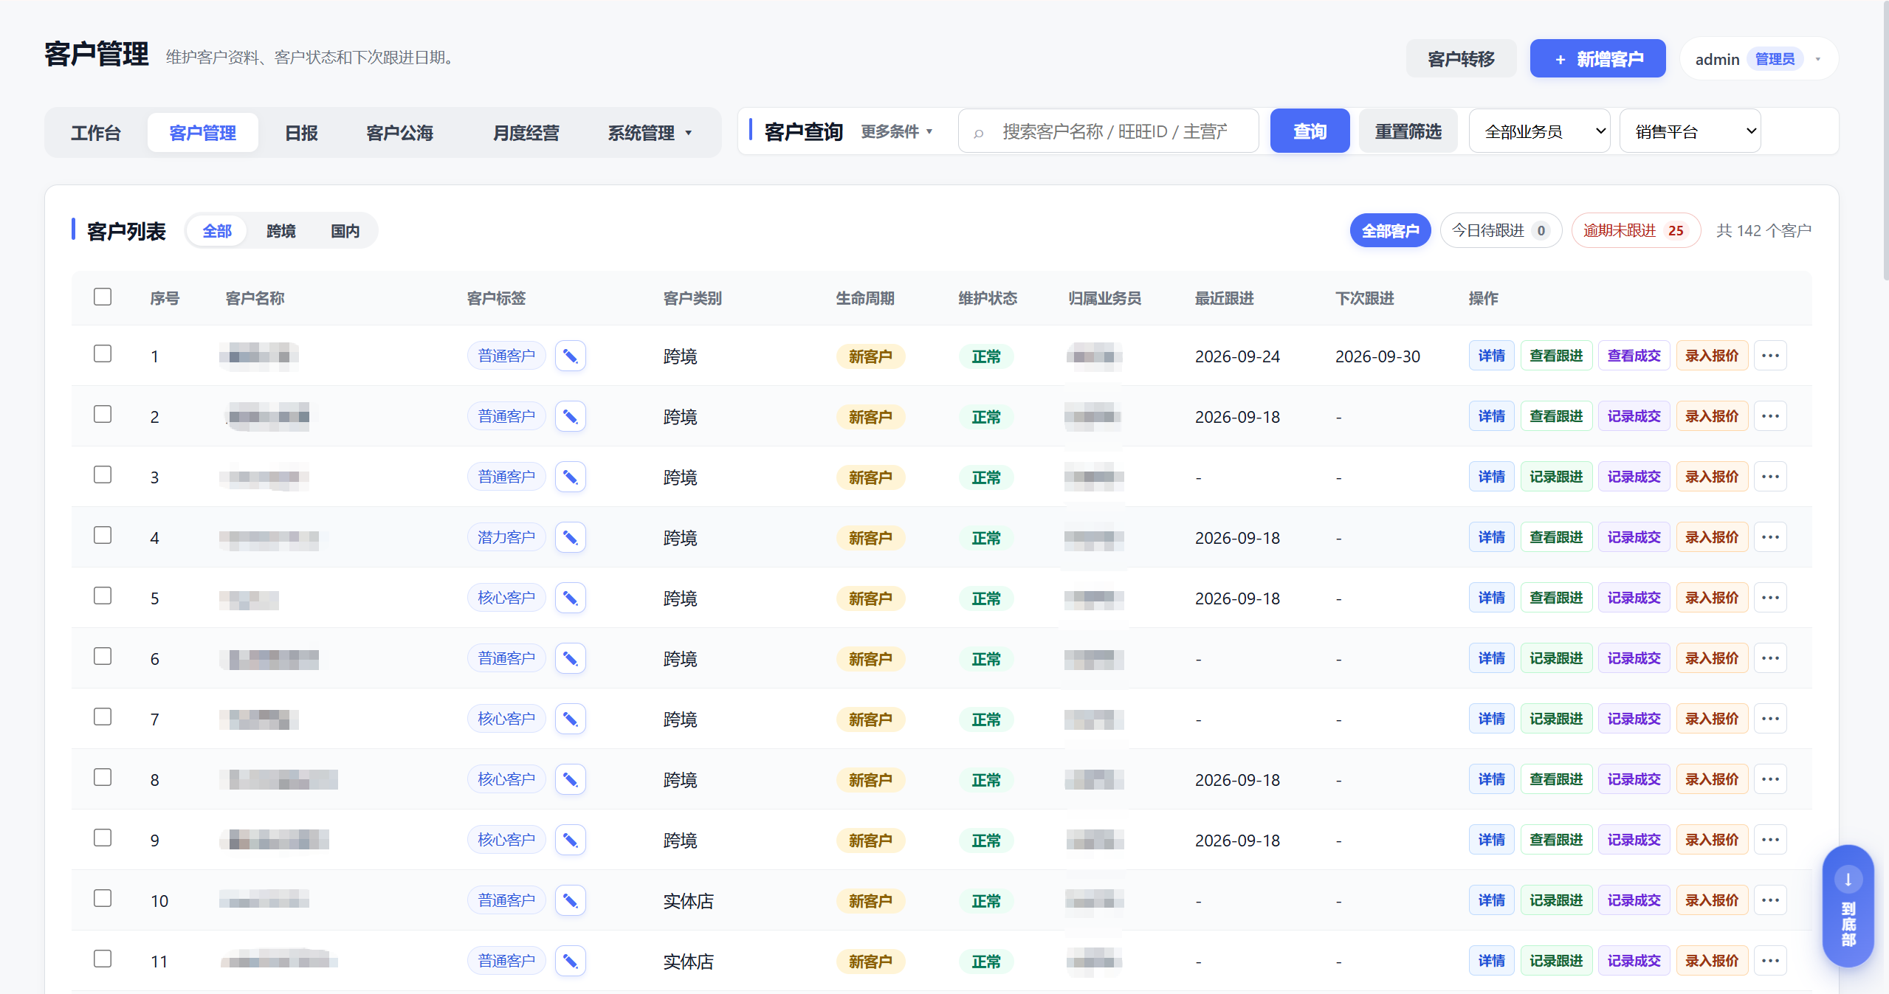Image resolution: width=1889 pixels, height=994 pixels.
Task: Check the checkbox for row 10
Action: [x=103, y=898]
